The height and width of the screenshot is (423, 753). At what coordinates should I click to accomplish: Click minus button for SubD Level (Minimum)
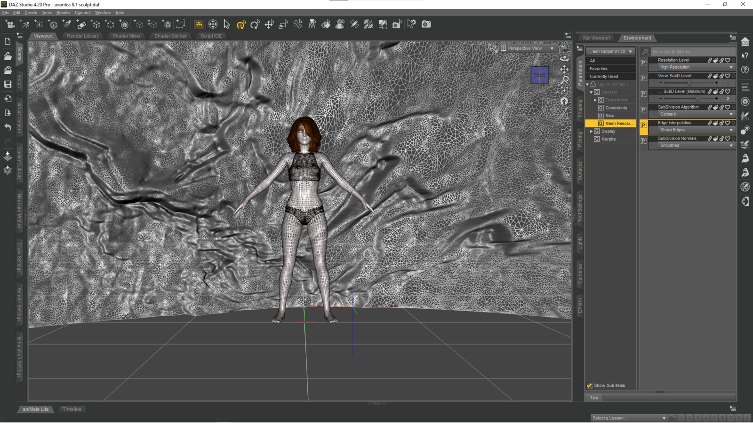(x=660, y=99)
